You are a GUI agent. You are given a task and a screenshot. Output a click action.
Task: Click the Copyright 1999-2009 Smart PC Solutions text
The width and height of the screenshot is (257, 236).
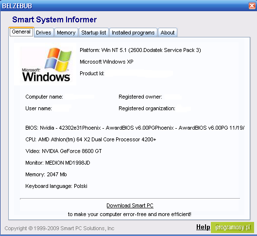coord(59,228)
